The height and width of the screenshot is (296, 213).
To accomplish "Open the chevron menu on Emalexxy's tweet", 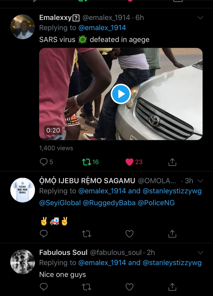I will click(x=200, y=18).
